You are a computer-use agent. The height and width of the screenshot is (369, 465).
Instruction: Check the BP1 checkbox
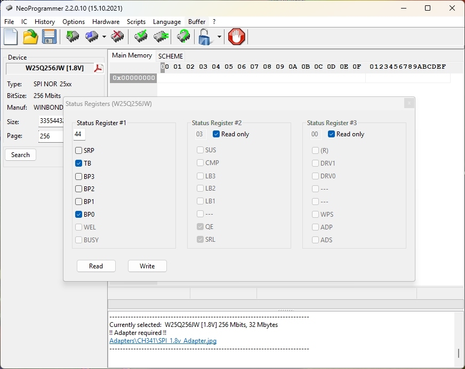[78, 202]
